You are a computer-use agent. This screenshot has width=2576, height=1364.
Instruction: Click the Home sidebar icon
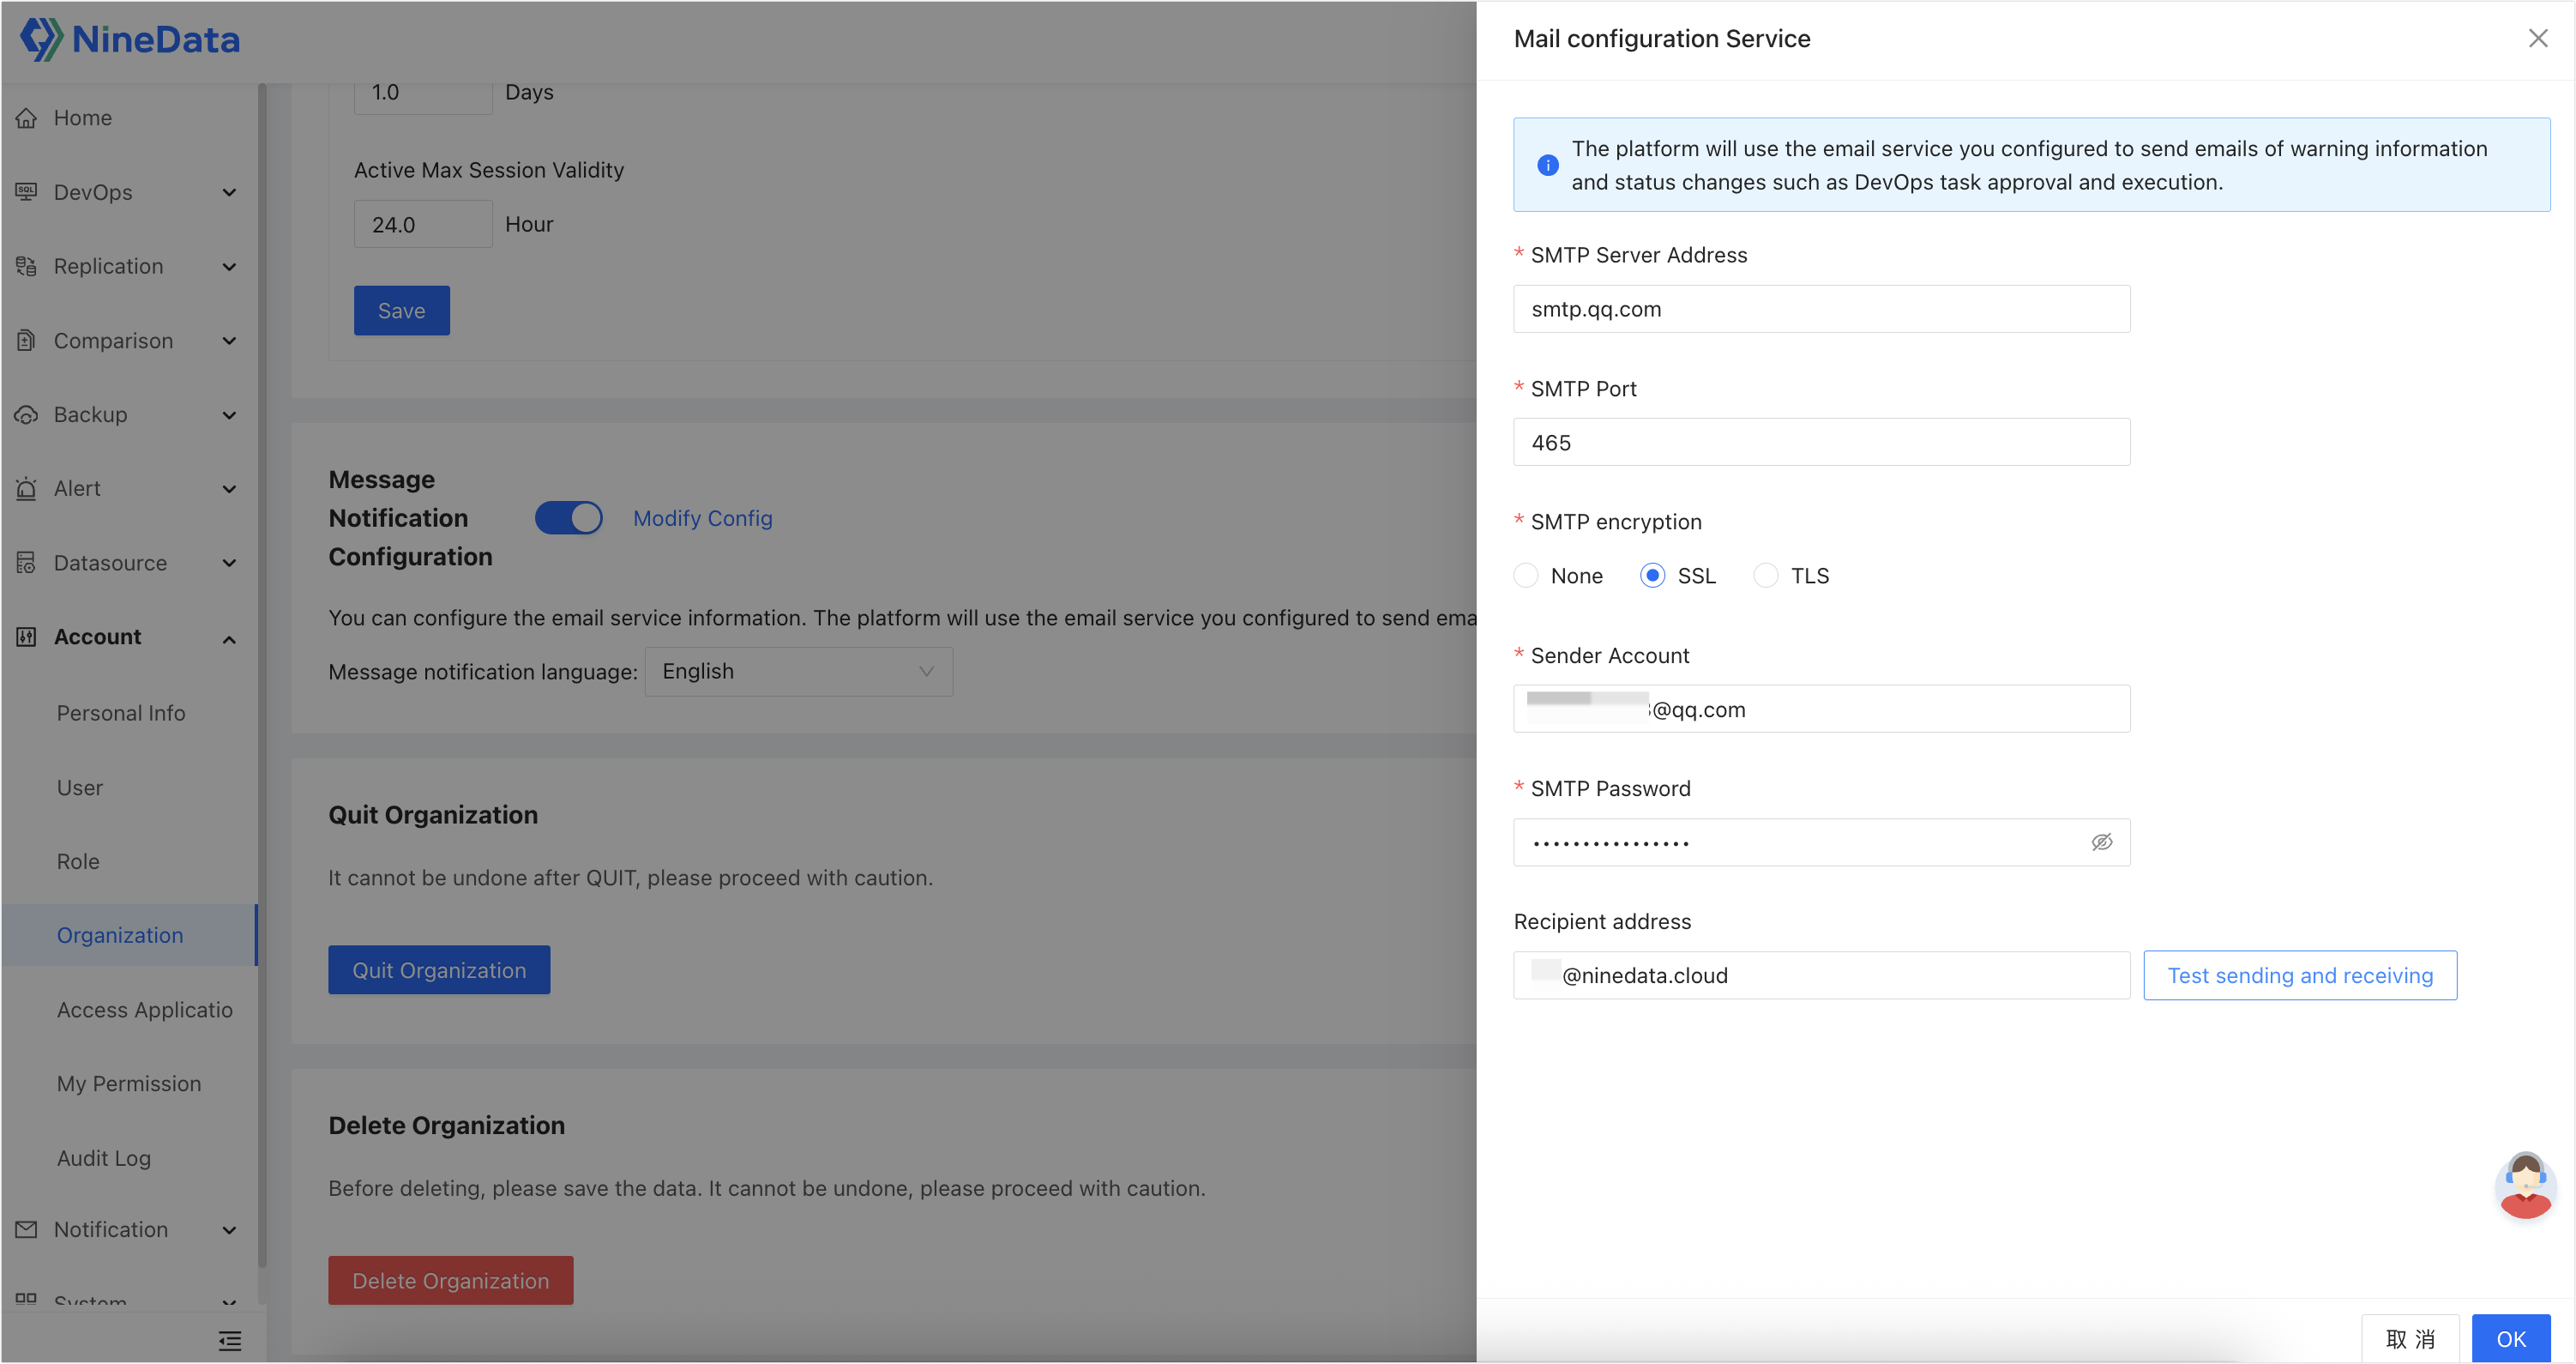(x=27, y=118)
